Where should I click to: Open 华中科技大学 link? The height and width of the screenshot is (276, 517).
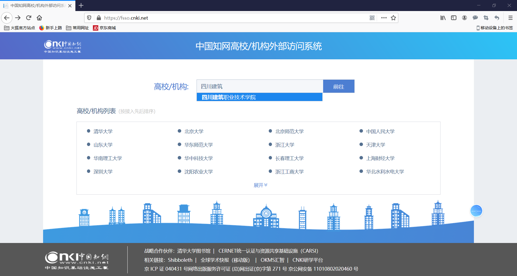click(198, 158)
